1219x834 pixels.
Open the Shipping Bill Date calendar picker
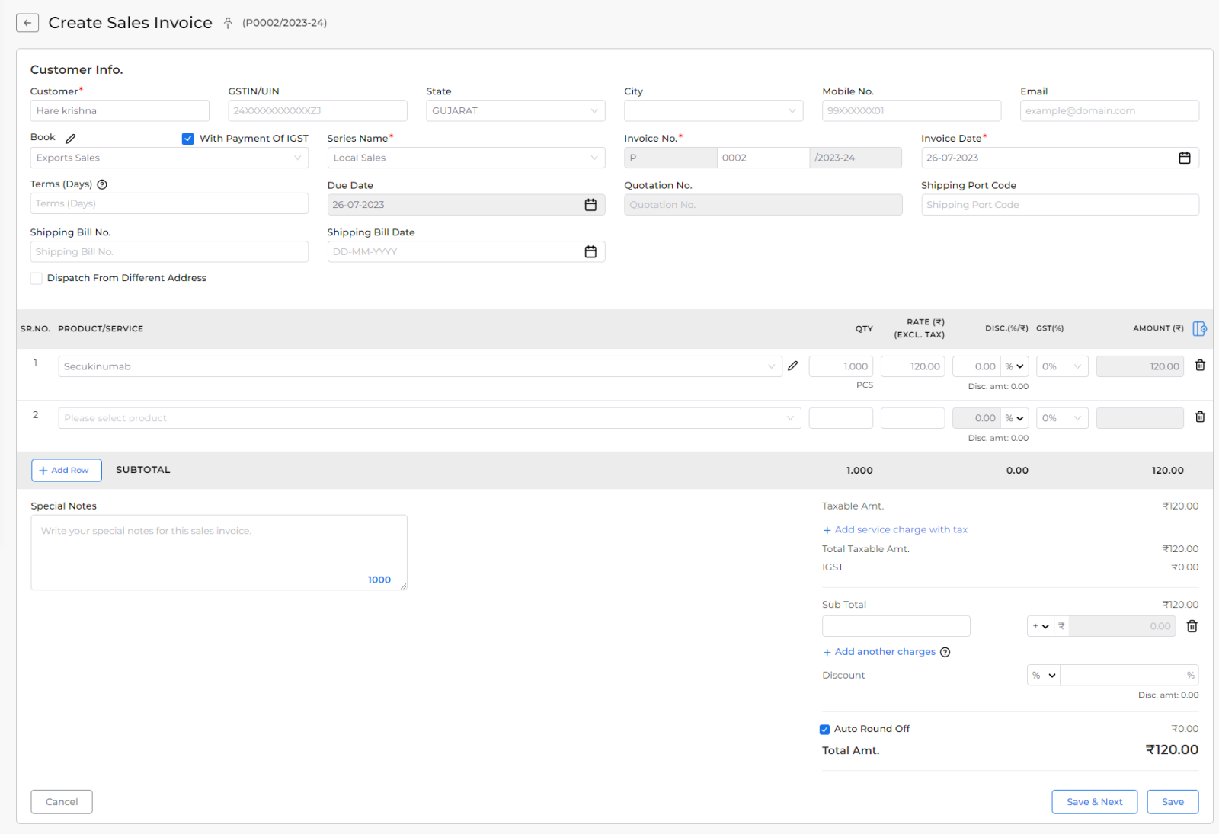(590, 251)
